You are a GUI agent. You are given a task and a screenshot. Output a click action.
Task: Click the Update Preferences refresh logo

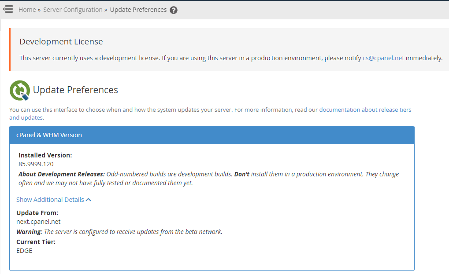(20, 90)
